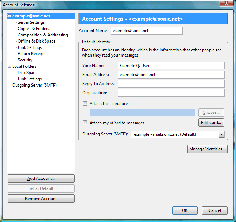Enable Attach my vCard to messages

click(85, 123)
